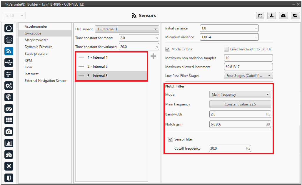This screenshot has height=185, width=302.
Task: Expand the Notch filter Mode dropdown
Action: (x=240, y=95)
